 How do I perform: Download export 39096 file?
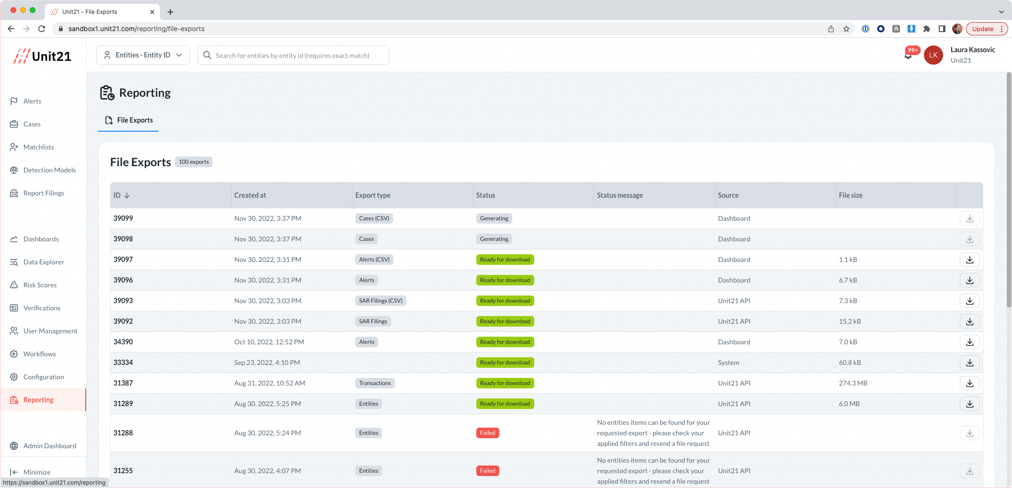tap(969, 280)
